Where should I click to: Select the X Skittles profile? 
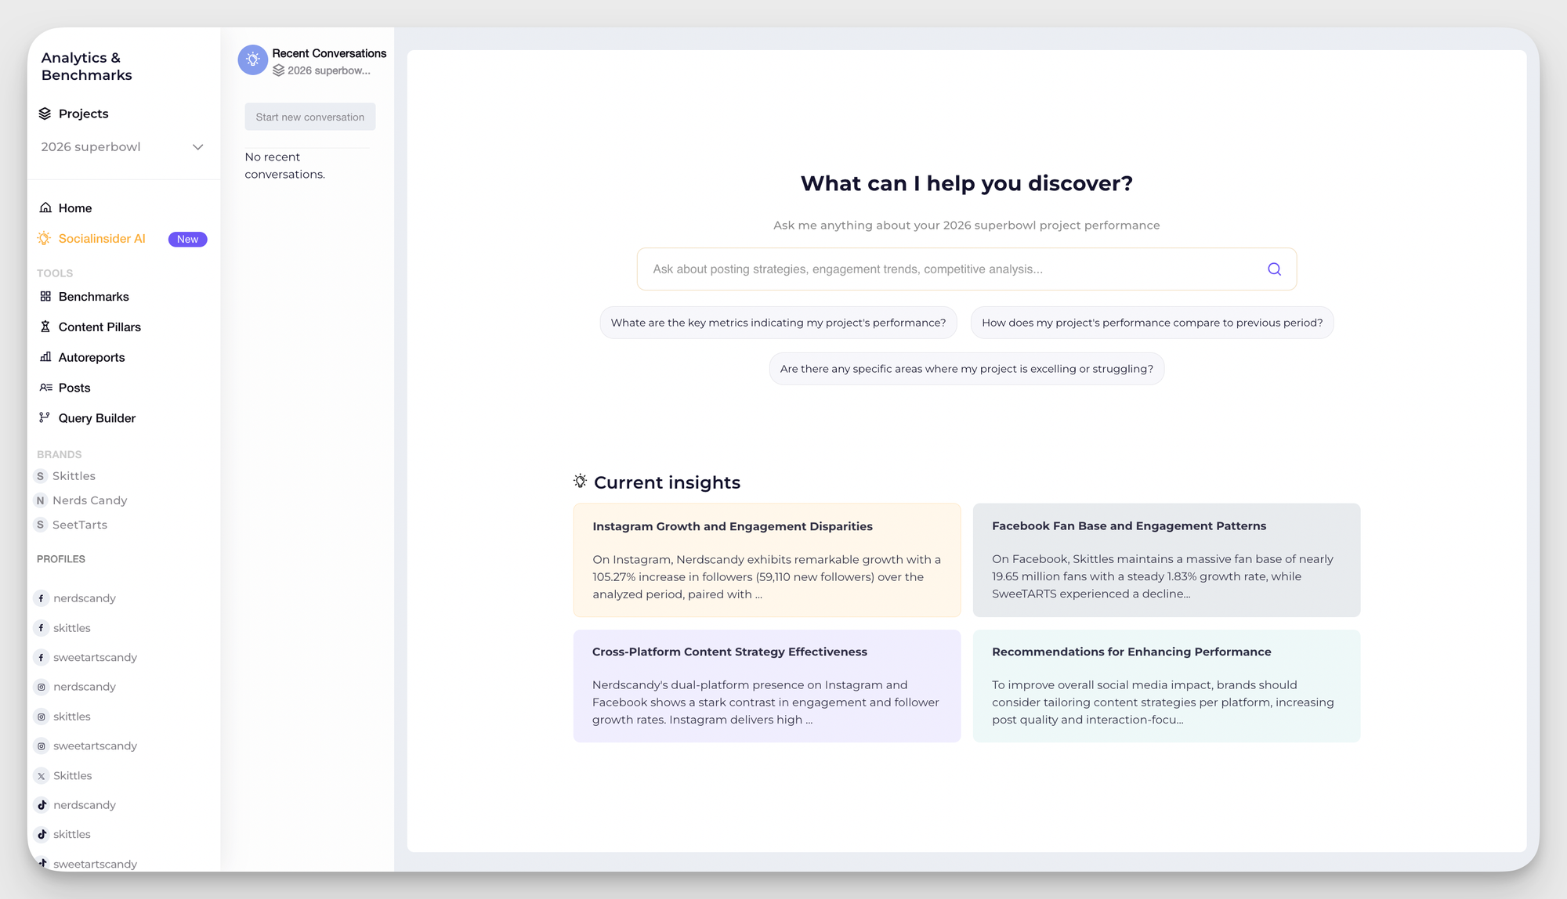click(x=73, y=775)
